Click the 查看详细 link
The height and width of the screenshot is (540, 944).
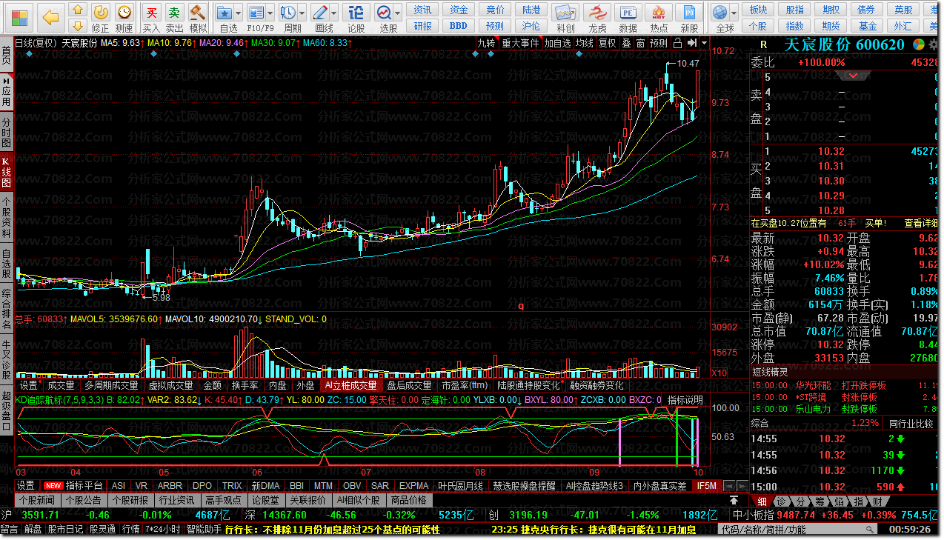(921, 223)
